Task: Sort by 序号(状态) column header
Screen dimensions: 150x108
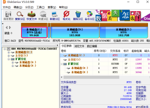Action: point(100,51)
